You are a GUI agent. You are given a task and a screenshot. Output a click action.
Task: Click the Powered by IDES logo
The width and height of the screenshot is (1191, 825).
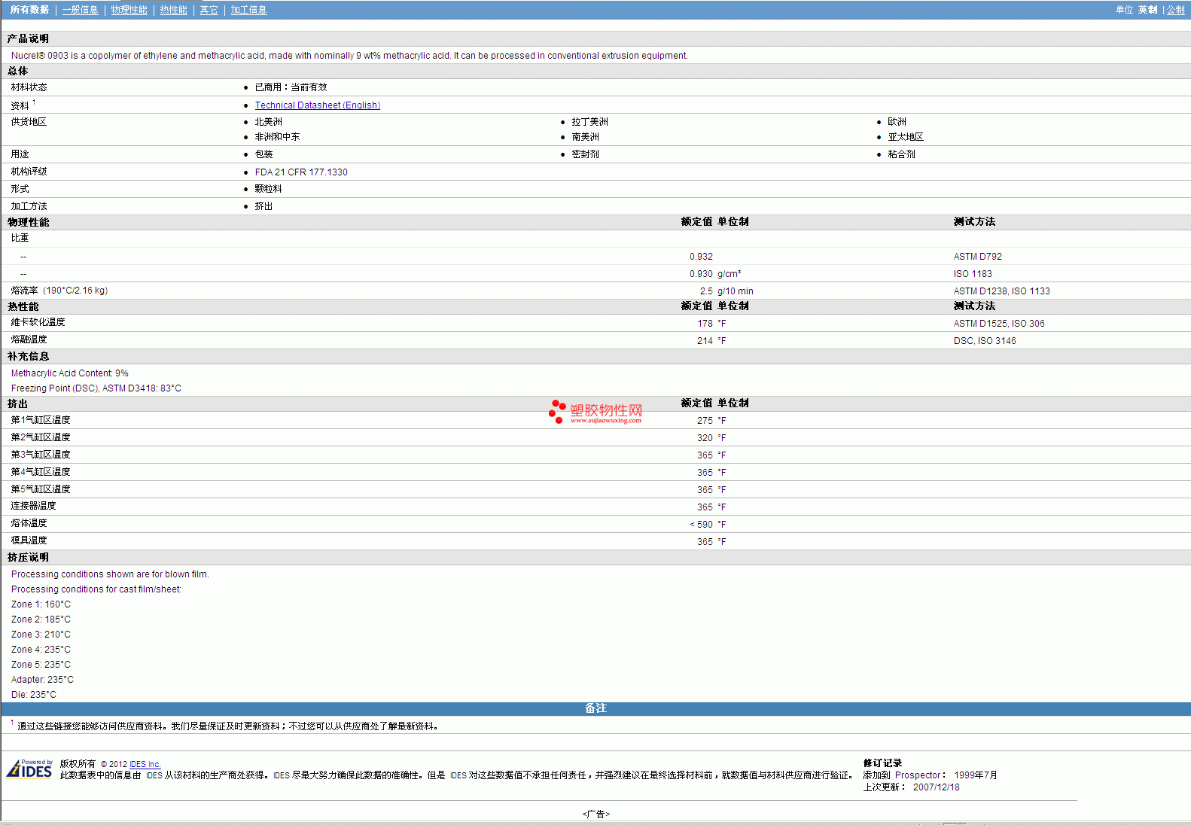tap(29, 769)
